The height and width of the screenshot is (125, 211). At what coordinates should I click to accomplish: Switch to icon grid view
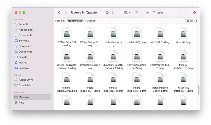coord(108,12)
